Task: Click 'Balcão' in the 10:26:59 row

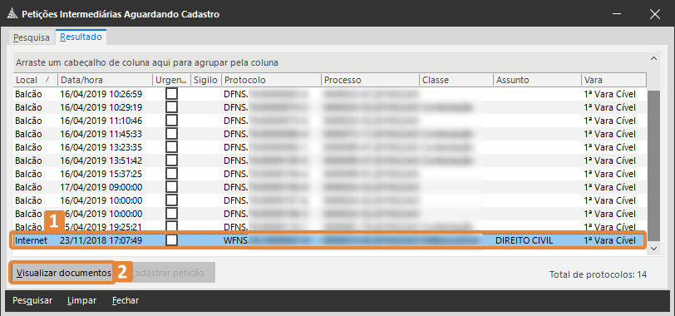Action: (28, 94)
